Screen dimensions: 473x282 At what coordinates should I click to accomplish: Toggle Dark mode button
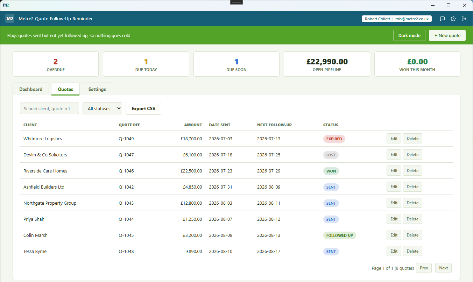coord(409,35)
